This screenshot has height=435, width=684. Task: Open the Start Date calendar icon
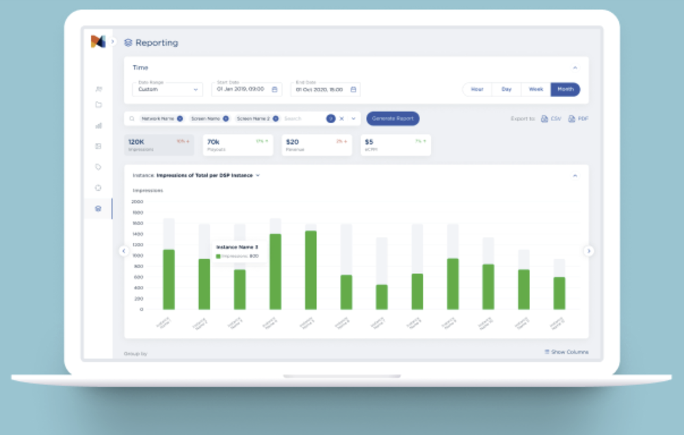pyautogui.click(x=275, y=90)
